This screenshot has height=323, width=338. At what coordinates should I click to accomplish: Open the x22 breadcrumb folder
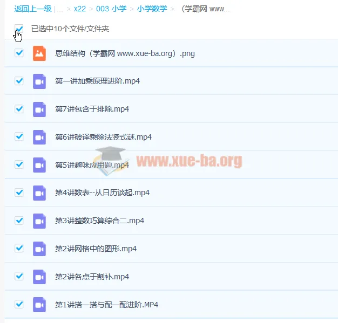(80, 9)
